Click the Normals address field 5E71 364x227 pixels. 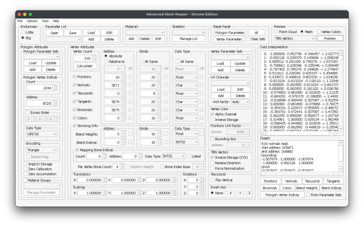[x=112, y=85]
